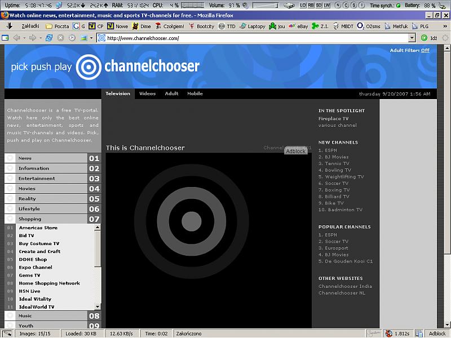Go forward with the Forward arrow button
451x338 pixels.
coord(33,38)
